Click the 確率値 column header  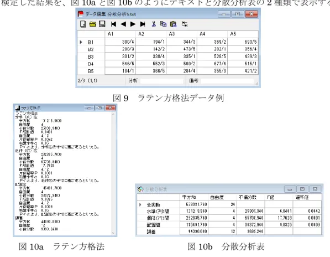click(307, 198)
